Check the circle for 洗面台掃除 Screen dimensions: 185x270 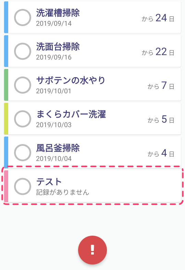coord(23,51)
